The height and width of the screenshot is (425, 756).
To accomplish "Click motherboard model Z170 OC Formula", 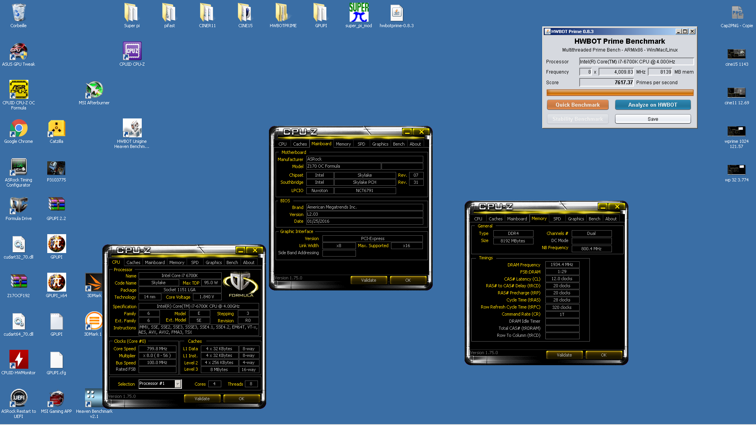I will pyautogui.click(x=343, y=166).
